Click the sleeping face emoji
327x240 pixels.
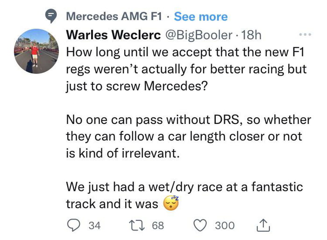[x=171, y=204]
